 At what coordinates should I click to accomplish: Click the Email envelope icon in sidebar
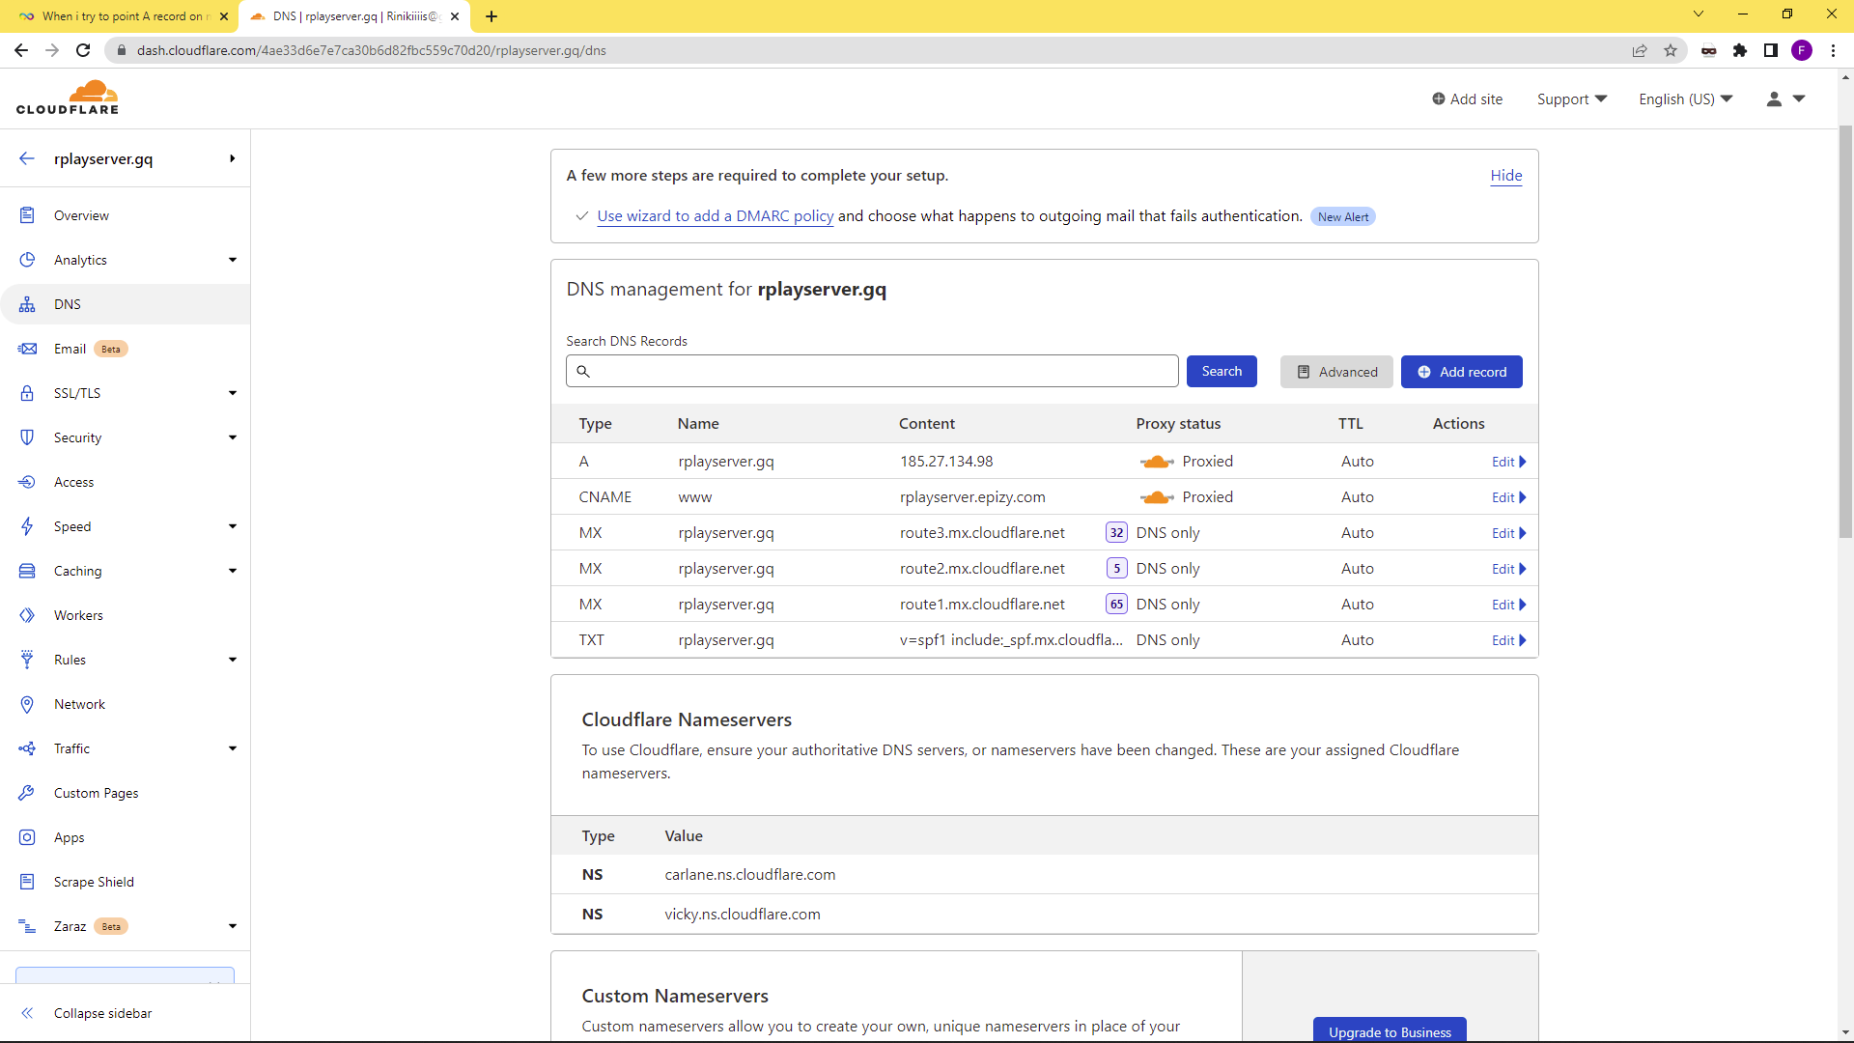point(27,349)
